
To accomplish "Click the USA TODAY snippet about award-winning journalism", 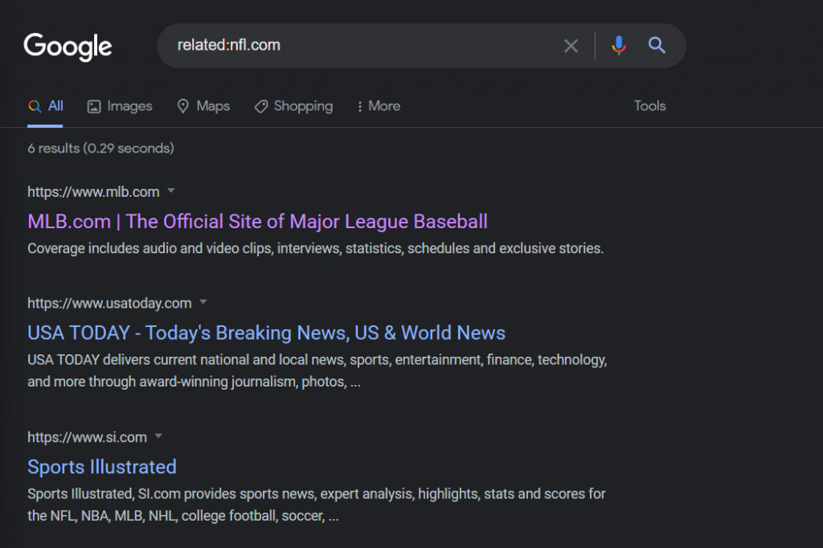I will (317, 370).
